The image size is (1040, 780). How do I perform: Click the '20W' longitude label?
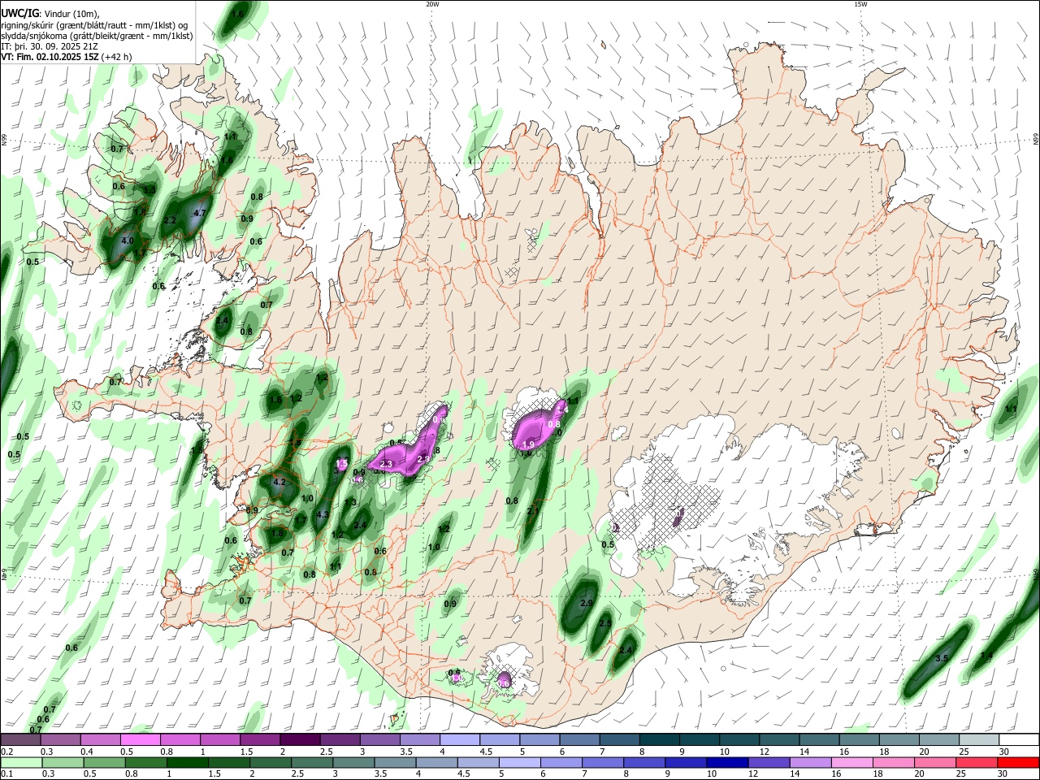(x=432, y=4)
